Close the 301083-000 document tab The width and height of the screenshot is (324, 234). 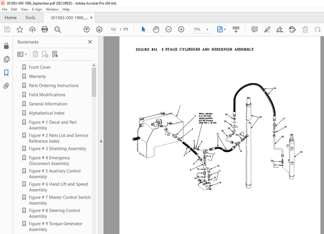91,18
